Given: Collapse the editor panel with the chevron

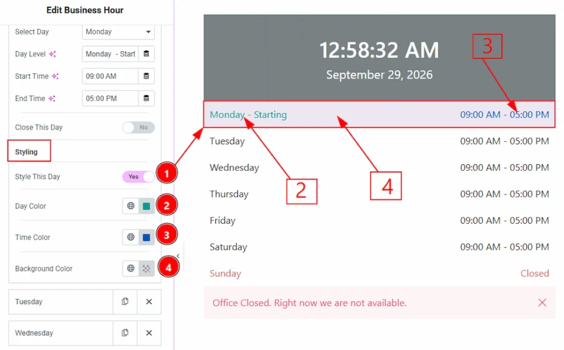Looking at the screenshot, I should [x=178, y=256].
